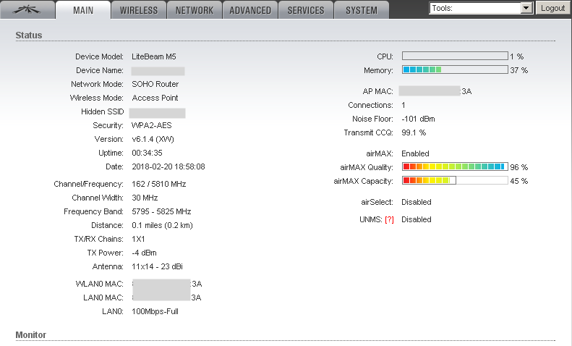Click the Status section heading
The height and width of the screenshot is (346, 572).
29,35
